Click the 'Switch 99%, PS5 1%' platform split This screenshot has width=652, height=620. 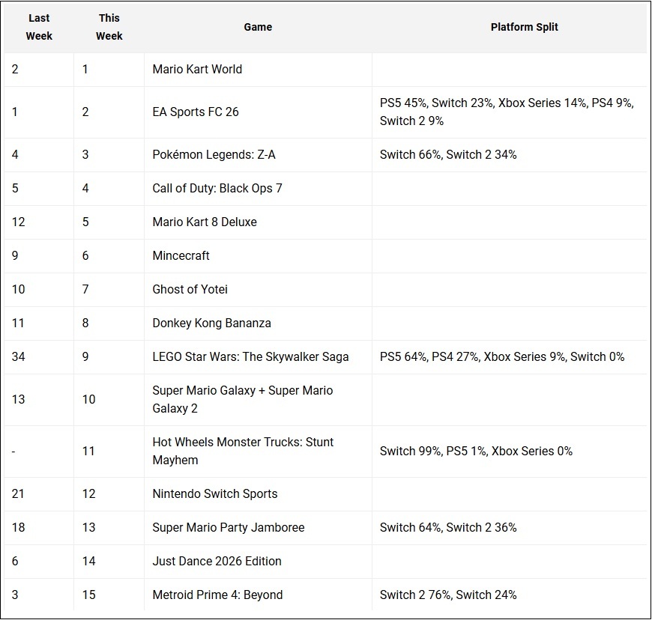(x=476, y=451)
